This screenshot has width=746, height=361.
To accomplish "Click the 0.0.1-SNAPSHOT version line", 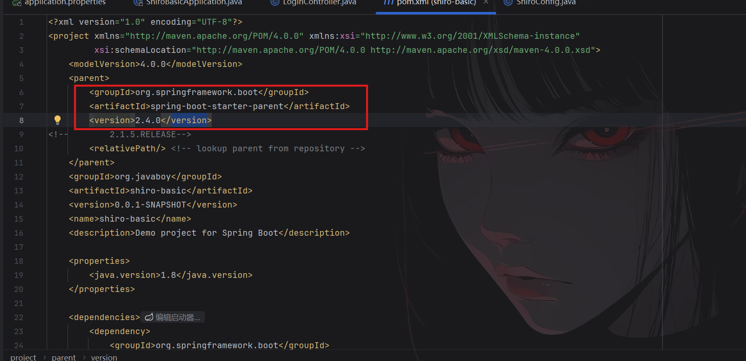I will [x=153, y=205].
